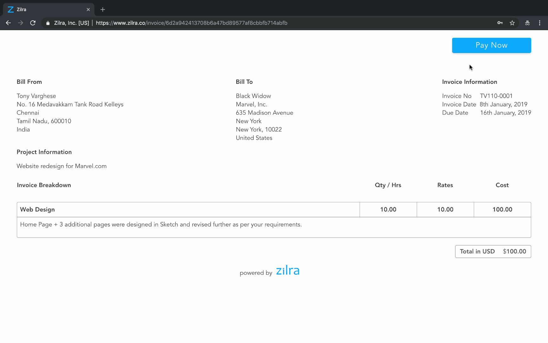The width and height of the screenshot is (548, 343).
Task: Click the browser forward arrow
Action: pos(21,23)
